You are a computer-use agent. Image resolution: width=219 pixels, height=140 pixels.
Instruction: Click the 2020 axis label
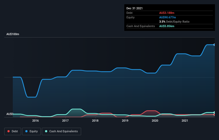tap(155, 121)
